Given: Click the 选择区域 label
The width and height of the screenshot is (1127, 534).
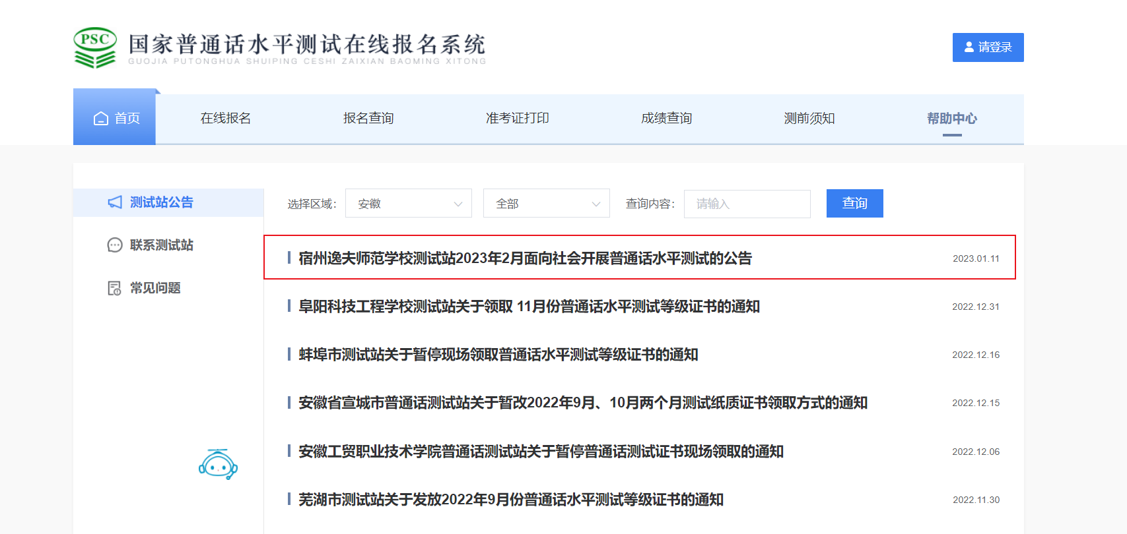Looking at the screenshot, I should point(312,204).
